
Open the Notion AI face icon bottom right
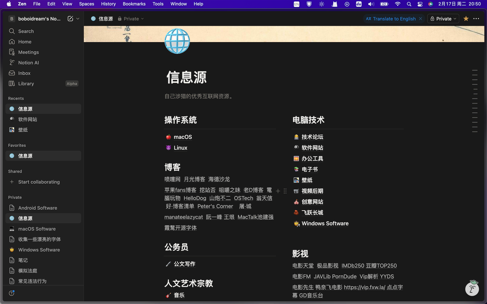pos(472,289)
